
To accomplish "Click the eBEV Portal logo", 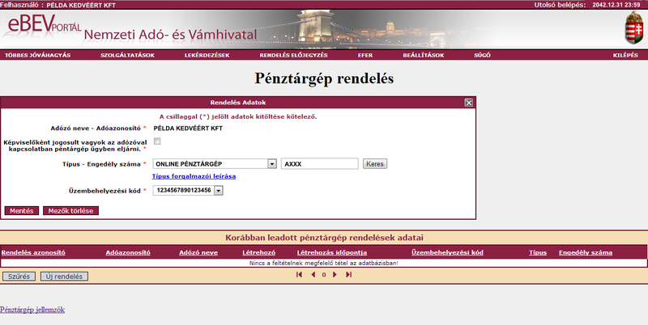I will click(39, 29).
